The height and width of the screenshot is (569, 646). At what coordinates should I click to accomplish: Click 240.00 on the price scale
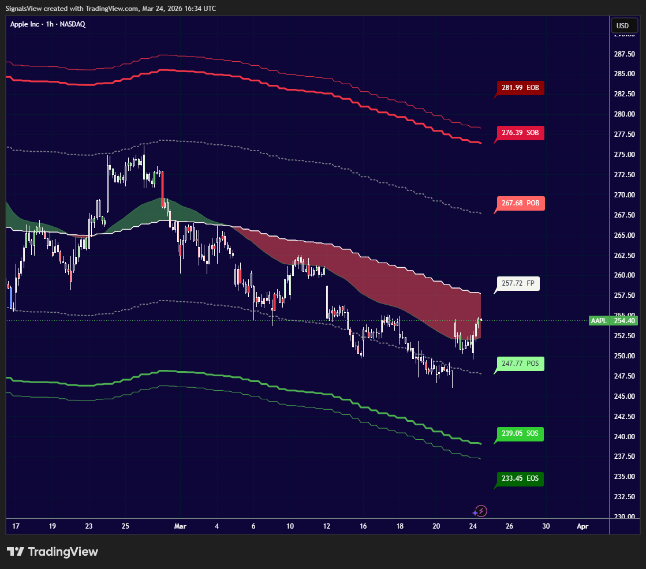click(625, 436)
